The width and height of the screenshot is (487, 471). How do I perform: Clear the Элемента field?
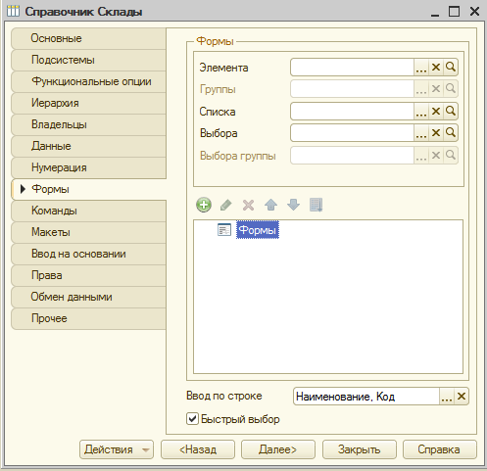click(436, 68)
